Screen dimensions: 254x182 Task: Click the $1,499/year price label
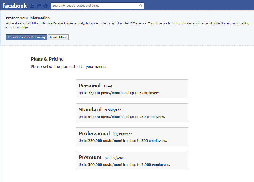[x=122, y=134]
